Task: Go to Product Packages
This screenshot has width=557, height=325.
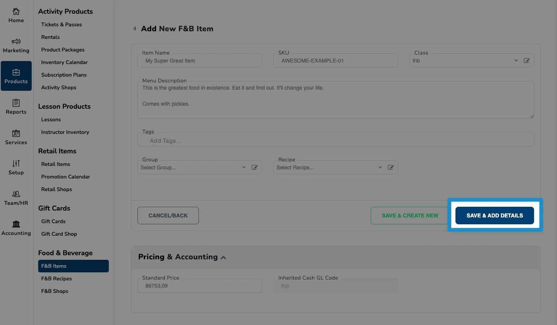Action: click(x=63, y=50)
